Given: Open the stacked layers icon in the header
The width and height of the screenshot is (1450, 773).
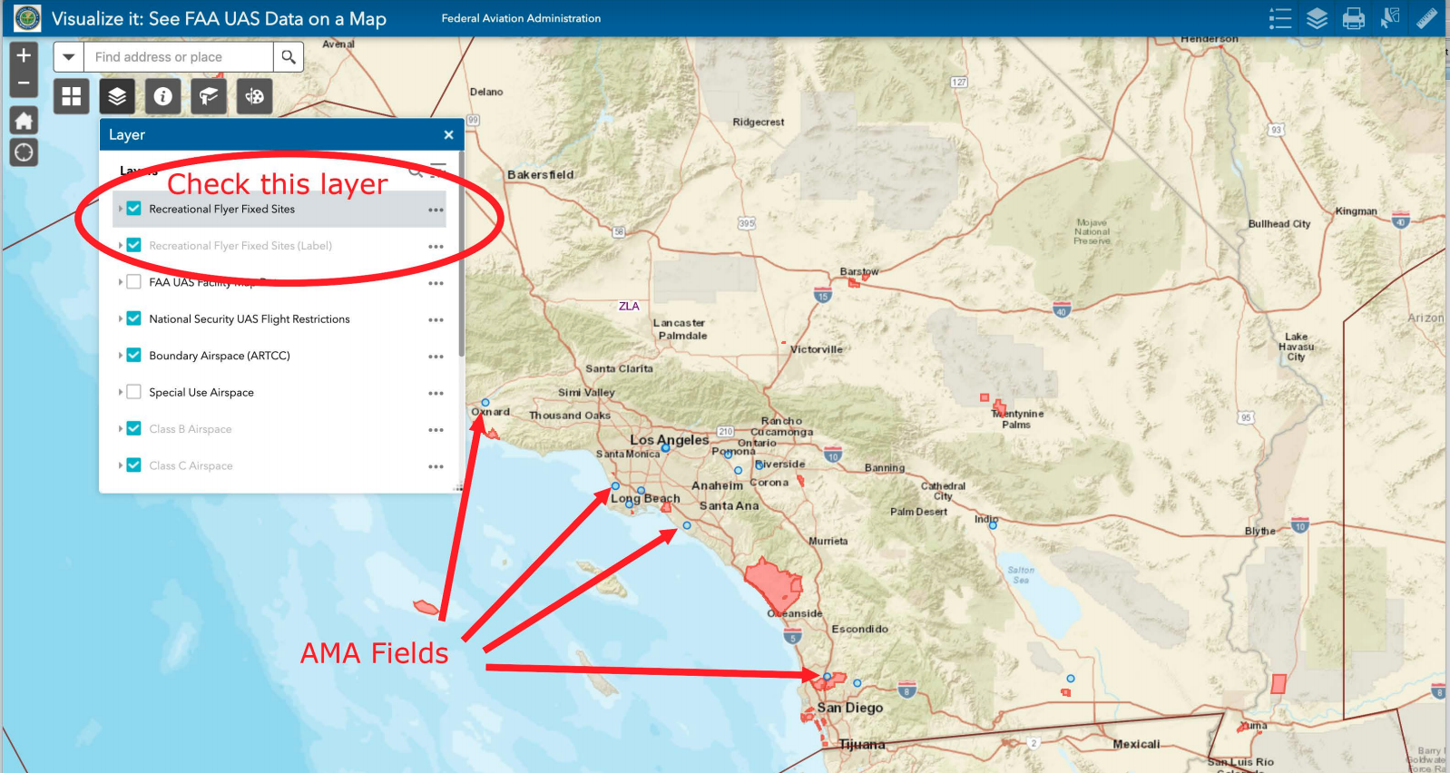Looking at the screenshot, I should coord(1317,18).
